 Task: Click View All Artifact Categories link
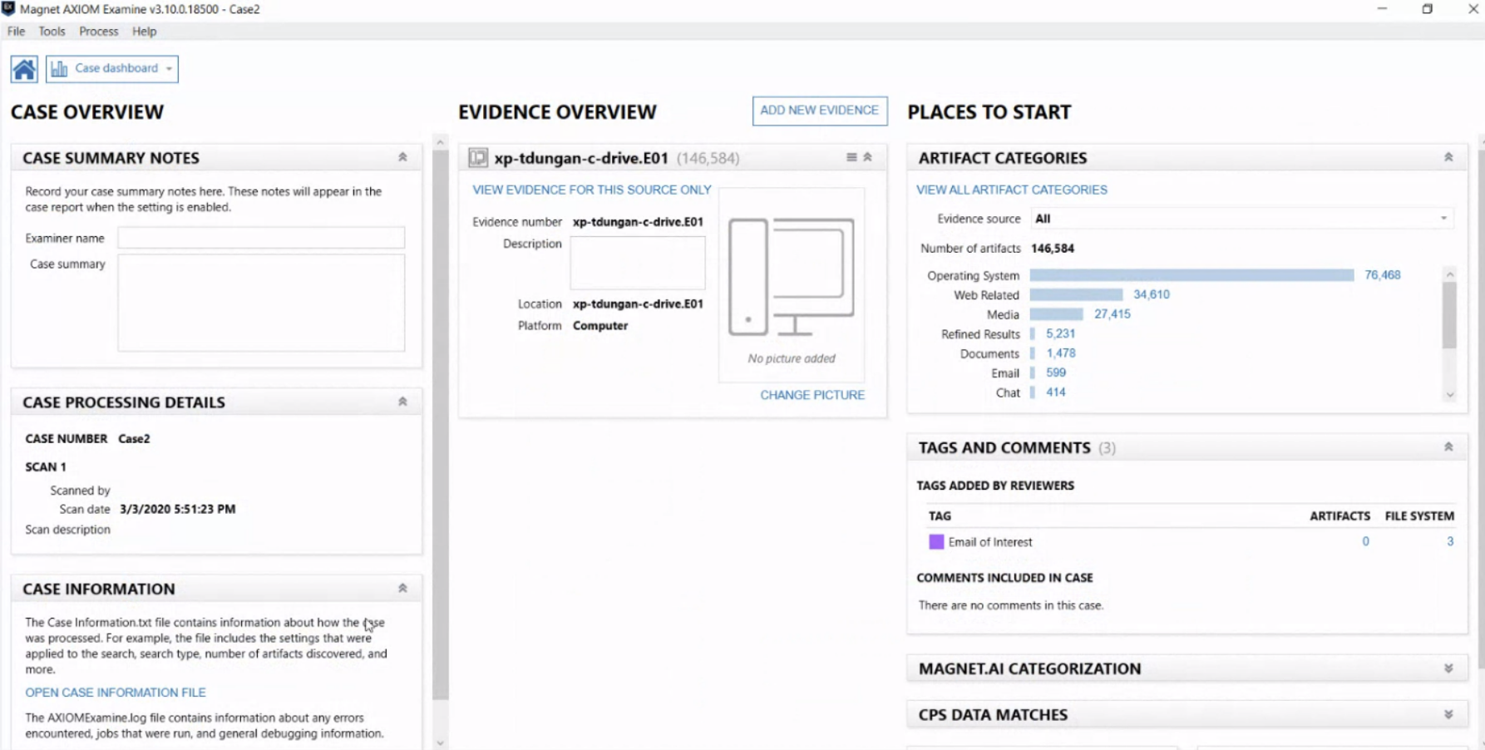pyautogui.click(x=1012, y=190)
